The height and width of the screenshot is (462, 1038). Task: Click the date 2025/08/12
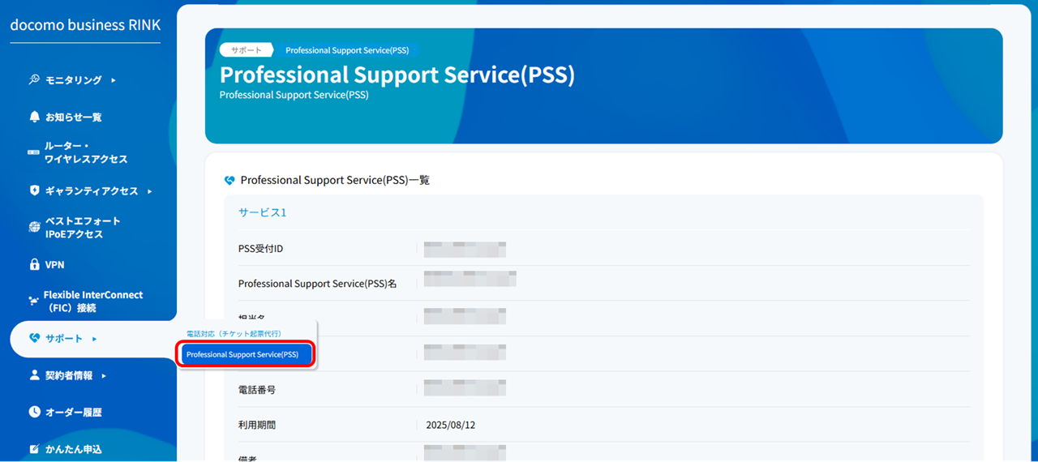pyautogui.click(x=451, y=425)
